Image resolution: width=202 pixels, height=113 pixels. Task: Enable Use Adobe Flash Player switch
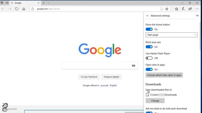[149, 58]
